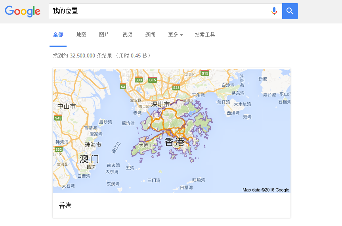The height and width of the screenshot is (226, 342).
Task: Click the 旺角湾 map label
Action: pos(199,180)
